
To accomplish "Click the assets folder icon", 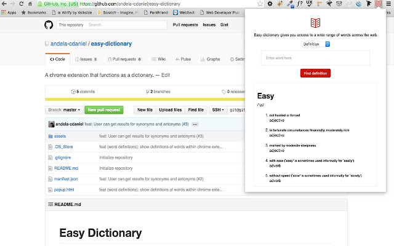I will tap(50, 136).
